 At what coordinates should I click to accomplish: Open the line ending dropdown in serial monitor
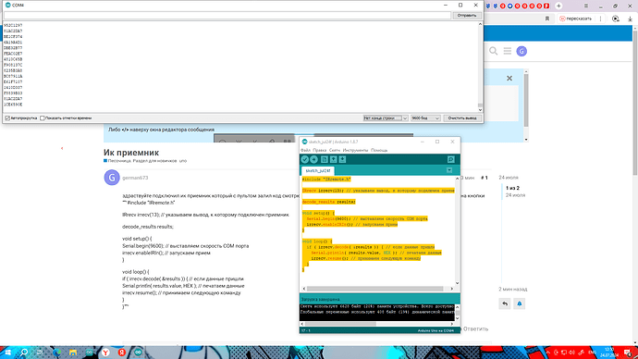[x=386, y=118]
